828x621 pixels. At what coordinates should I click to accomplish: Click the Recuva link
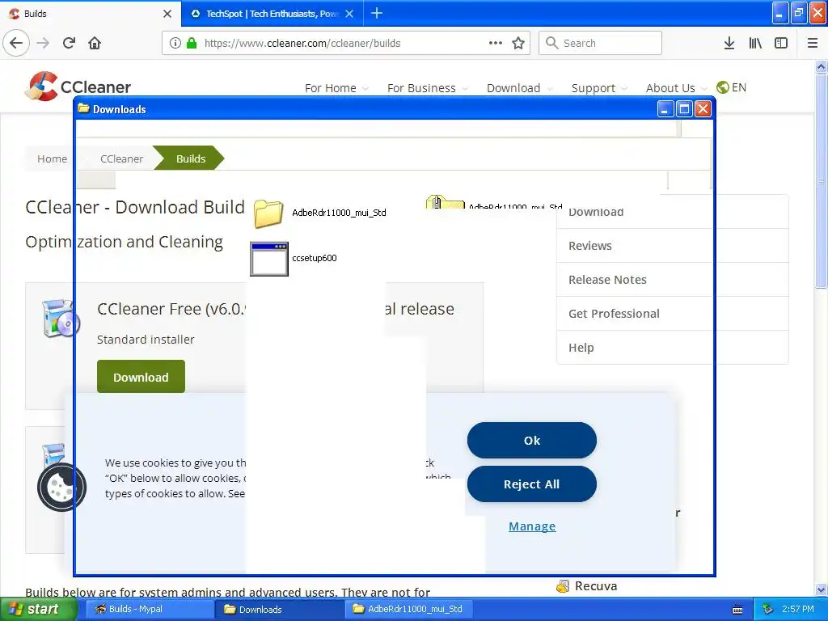(x=596, y=585)
